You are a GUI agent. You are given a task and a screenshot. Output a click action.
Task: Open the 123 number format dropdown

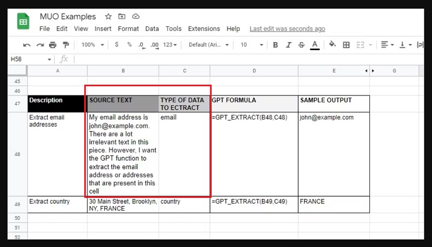(x=170, y=45)
